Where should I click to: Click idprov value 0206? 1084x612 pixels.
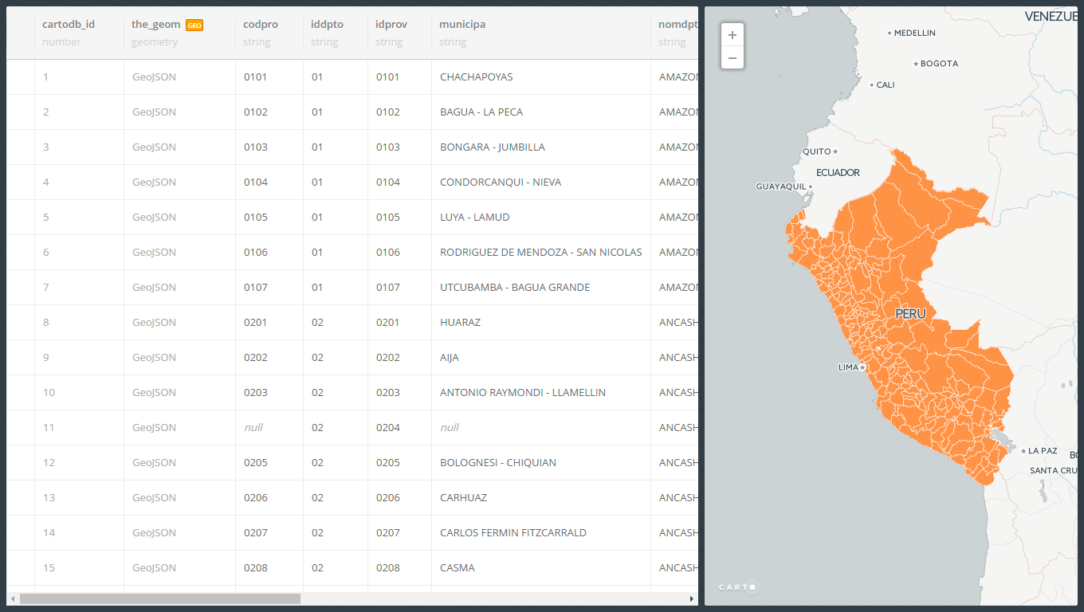pyautogui.click(x=388, y=498)
